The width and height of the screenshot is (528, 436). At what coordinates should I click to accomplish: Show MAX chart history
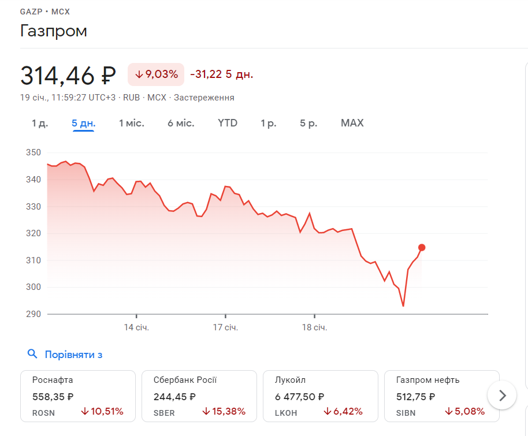(352, 123)
